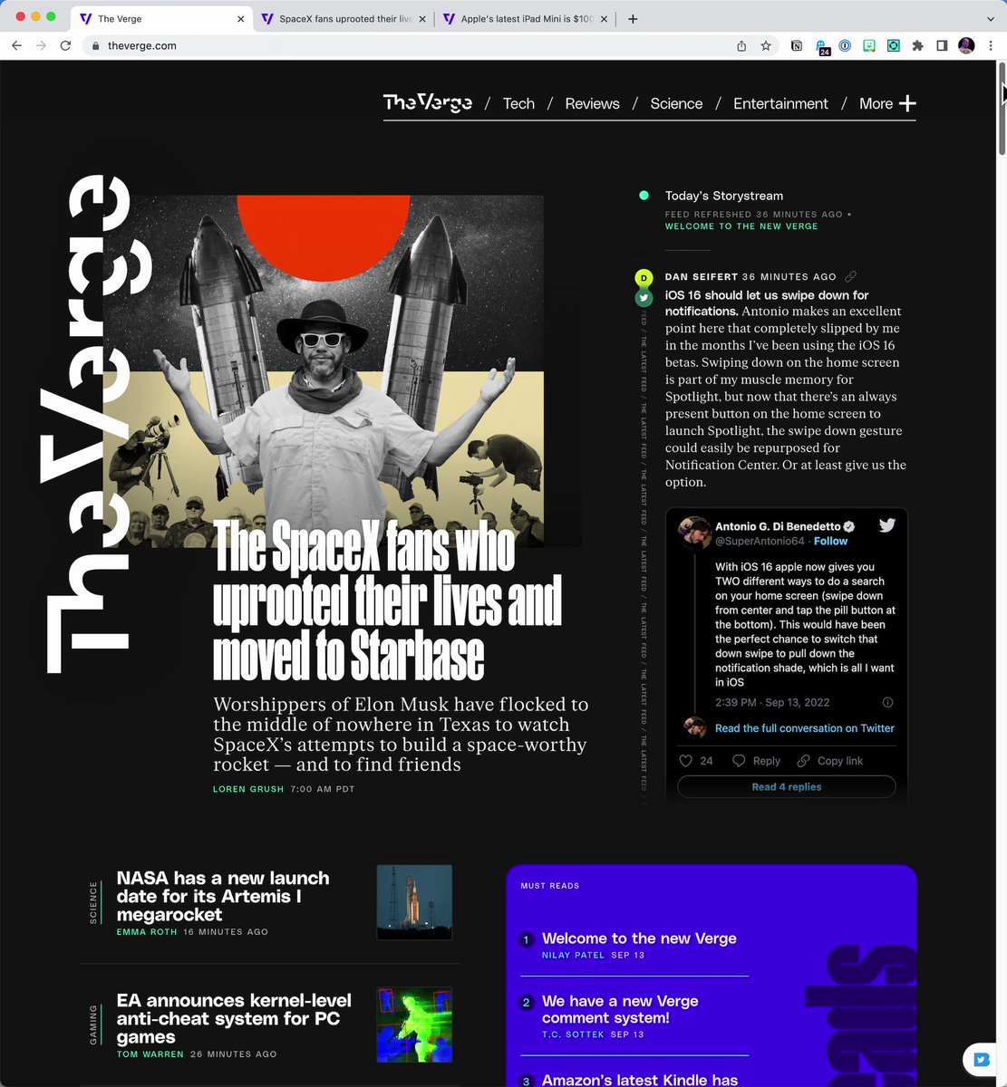The image size is (1007, 1087).
Task: Bookmark this page with the star icon
Action: pyautogui.click(x=766, y=45)
